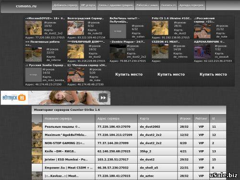Click the 'Игроки' column header
The width and height of the screenshot is (240, 180).
point(185,119)
